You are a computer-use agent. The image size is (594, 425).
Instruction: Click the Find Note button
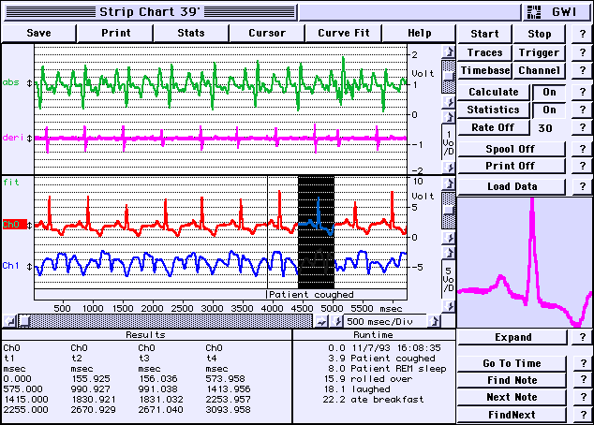point(512,380)
